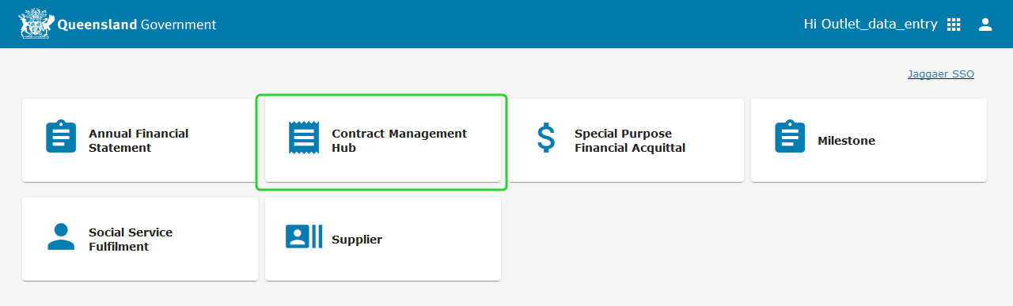Open the apps grid launcher icon
The image size is (1013, 306).
tap(954, 25)
